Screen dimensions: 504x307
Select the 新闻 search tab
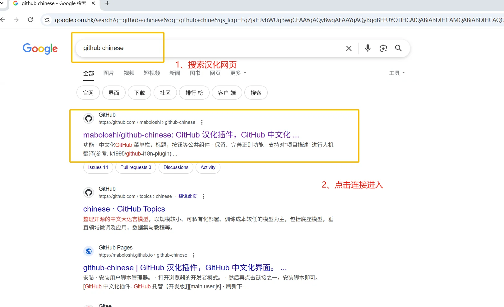click(x=175, y=73)
